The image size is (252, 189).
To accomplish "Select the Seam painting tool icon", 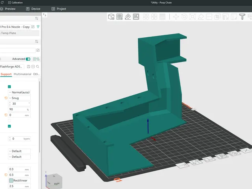I will [x=234, y=17].
